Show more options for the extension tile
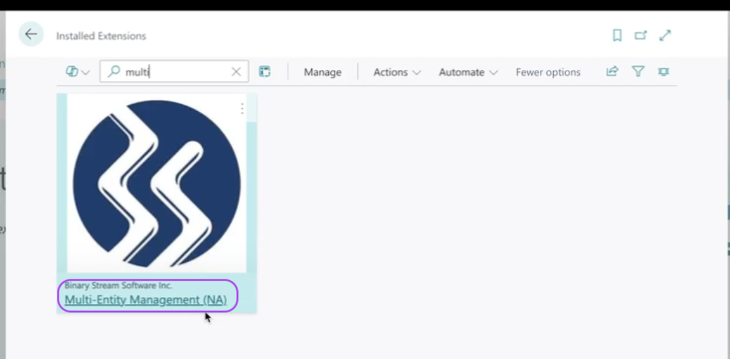Screen dimensions: 730x359 (242, 109)
